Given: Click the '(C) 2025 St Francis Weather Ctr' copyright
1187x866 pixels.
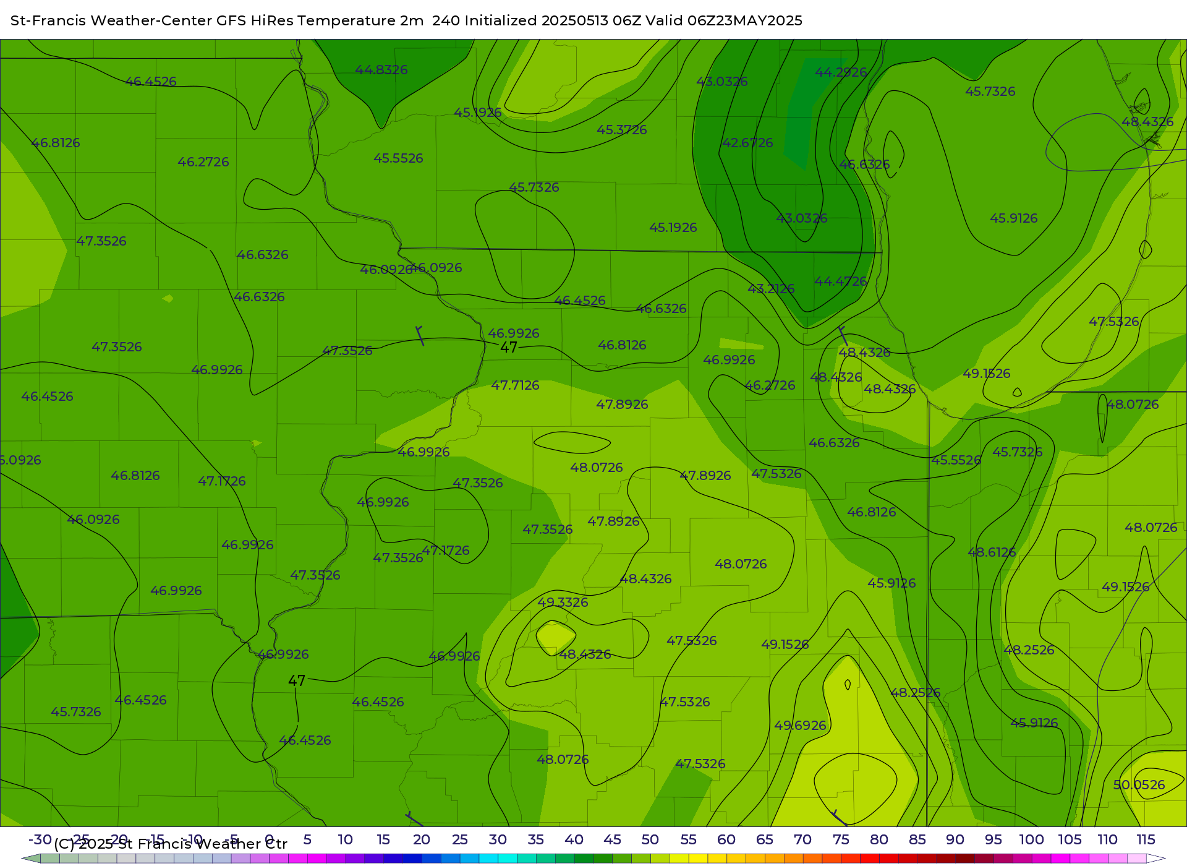Looking at the screenshot, I should tap(171, 844).
